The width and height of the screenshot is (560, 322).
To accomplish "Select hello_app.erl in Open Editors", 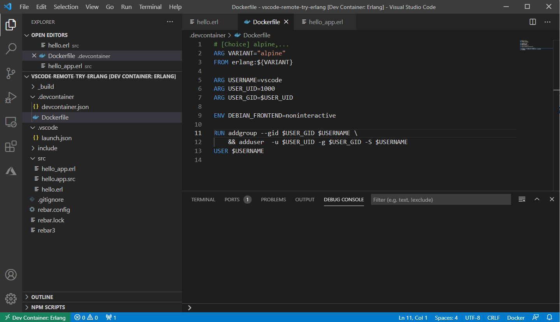I will click(x=102, y=66).
